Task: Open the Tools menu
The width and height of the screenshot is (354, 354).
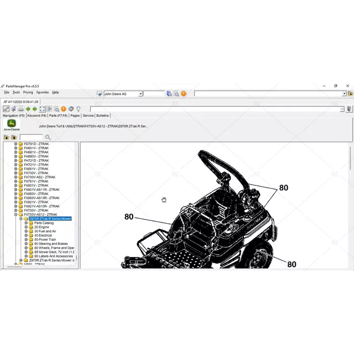Action: click(x=16, y=92)
